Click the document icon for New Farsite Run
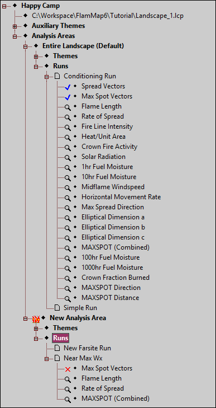The image size is (216, 408). pos(57,349)
